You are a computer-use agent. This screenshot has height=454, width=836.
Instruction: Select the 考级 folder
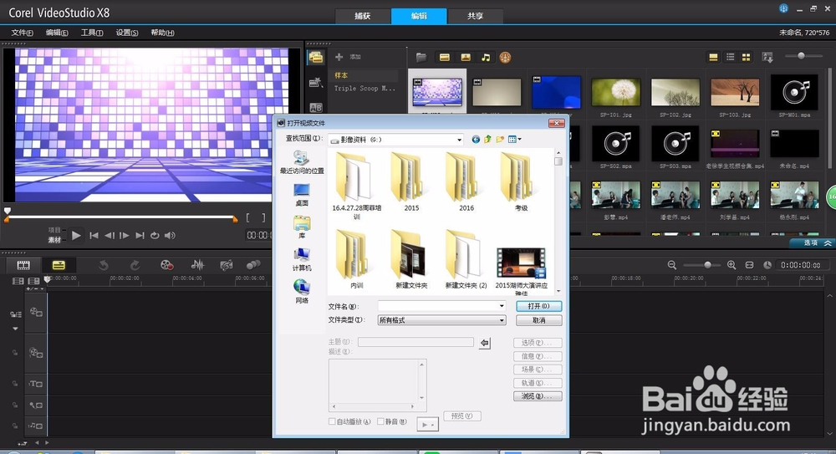521,182
